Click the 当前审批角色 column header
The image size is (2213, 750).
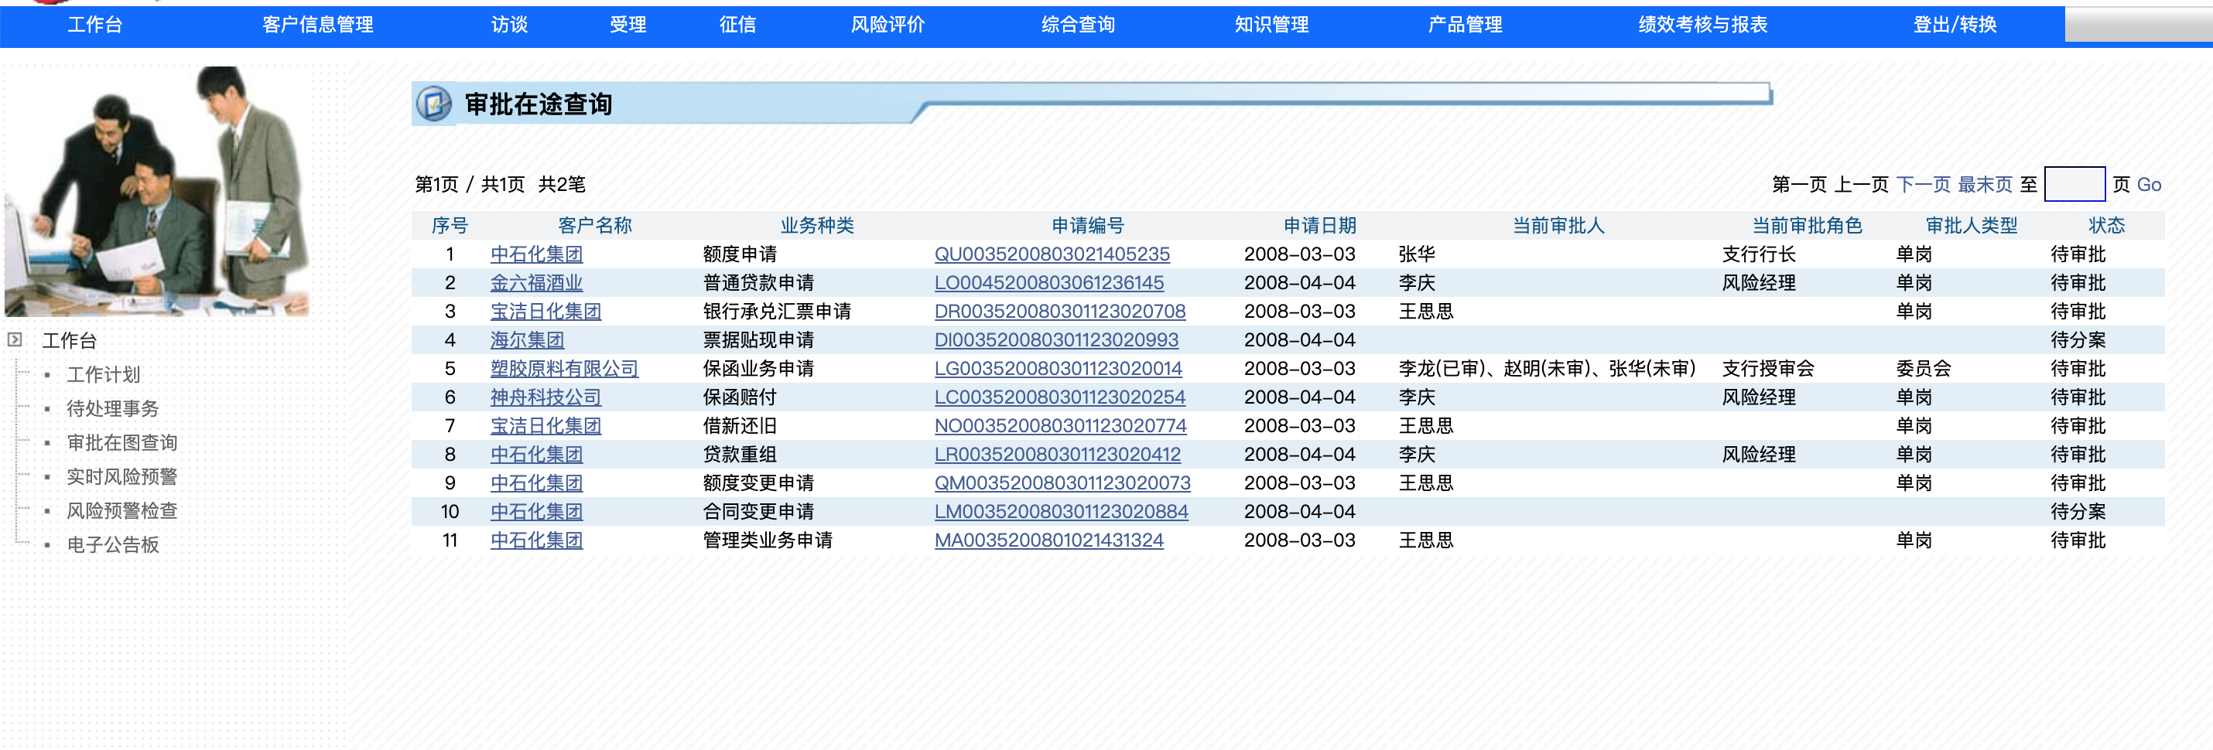(1807, 226)
